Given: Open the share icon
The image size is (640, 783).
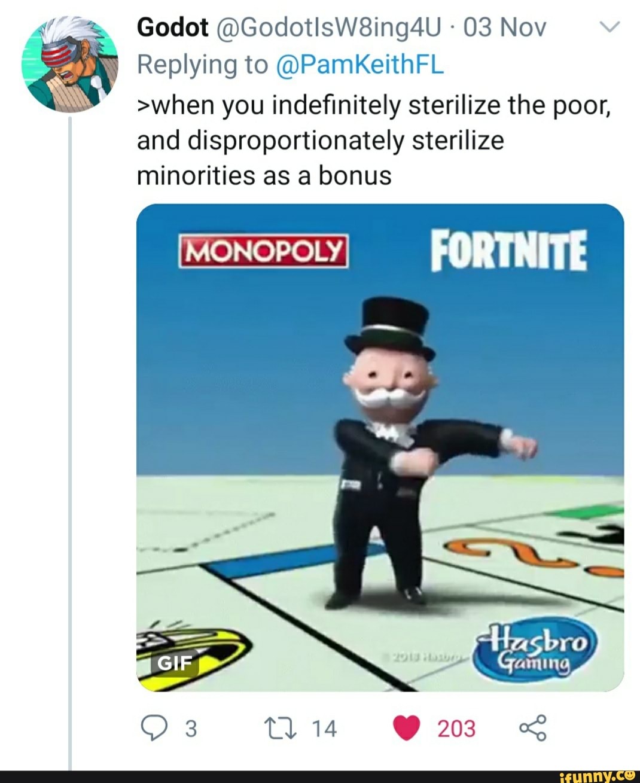Looking at the screenshot, I should [533, 728].
